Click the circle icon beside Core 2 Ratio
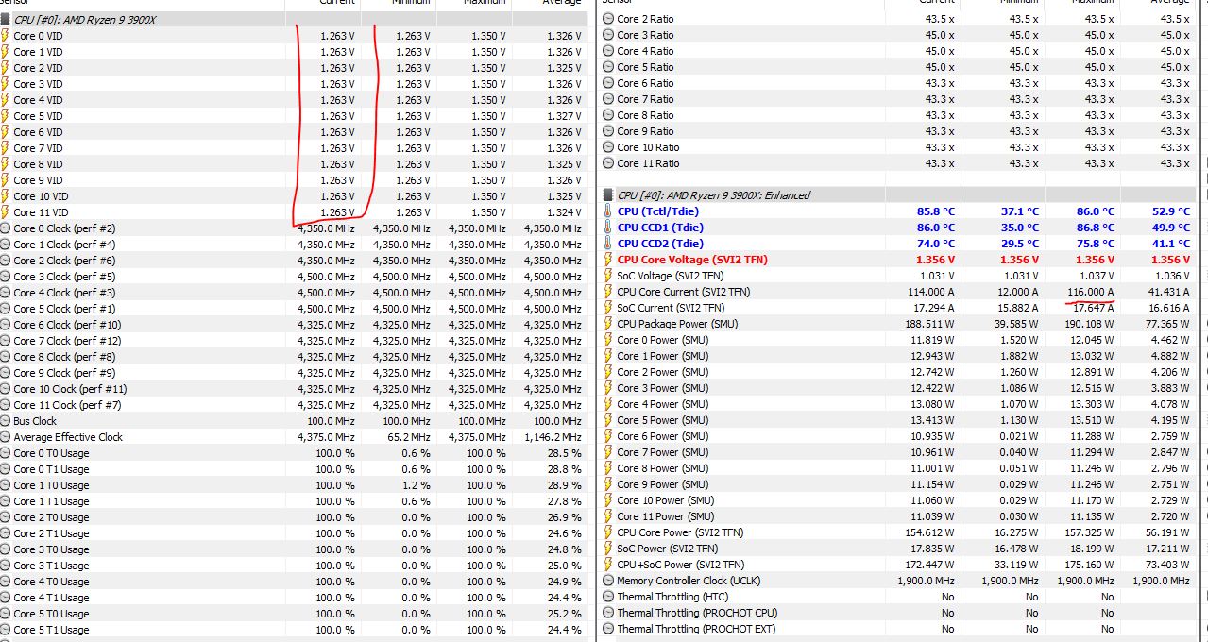This screenshot has width=1208, height=642. click(608, 19)
